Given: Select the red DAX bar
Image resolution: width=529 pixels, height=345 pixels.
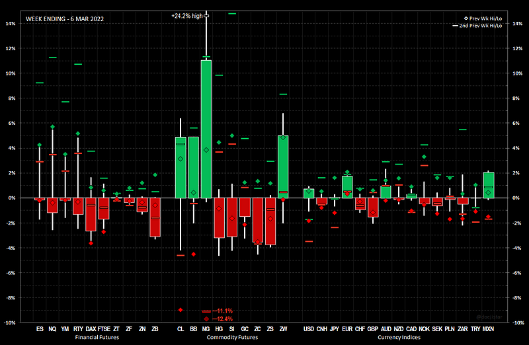Looking at the screenshot, I should click(x=91, y=214).
